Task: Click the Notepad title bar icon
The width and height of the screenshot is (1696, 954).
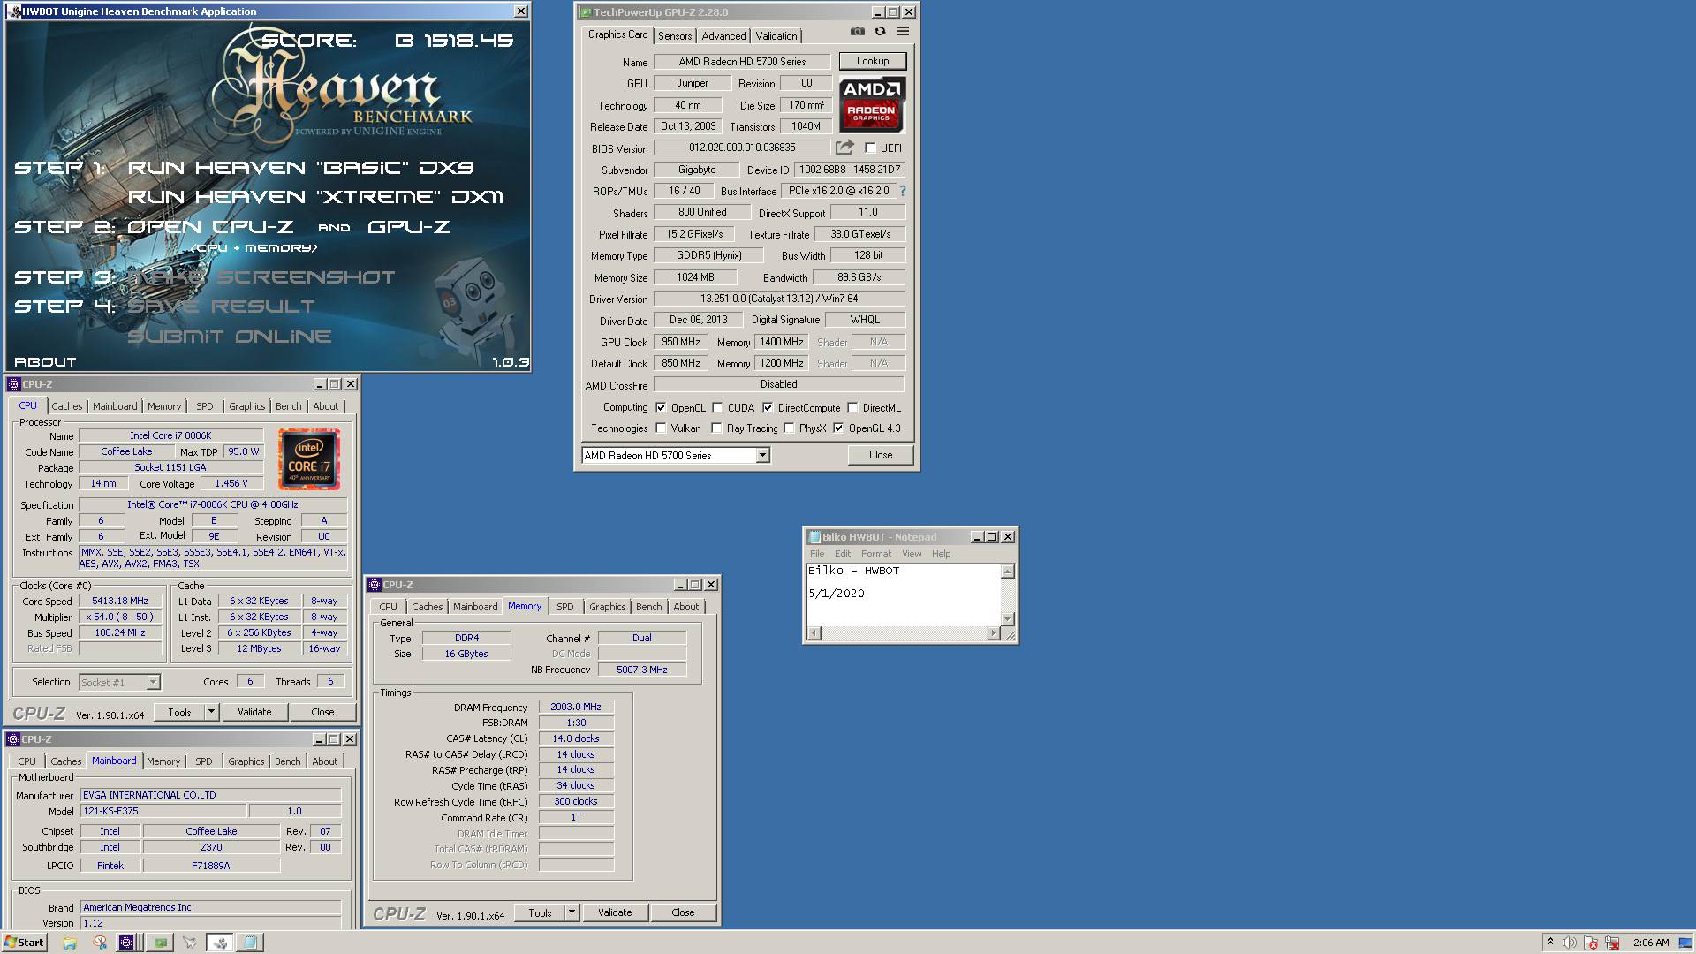Action: point(814,537)
